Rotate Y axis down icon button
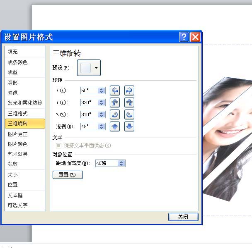Screen dimensions: 252x248 129,103
